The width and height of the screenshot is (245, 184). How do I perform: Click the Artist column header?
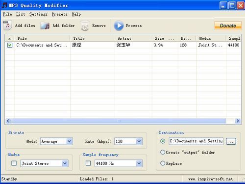click(x=133, y=38)
